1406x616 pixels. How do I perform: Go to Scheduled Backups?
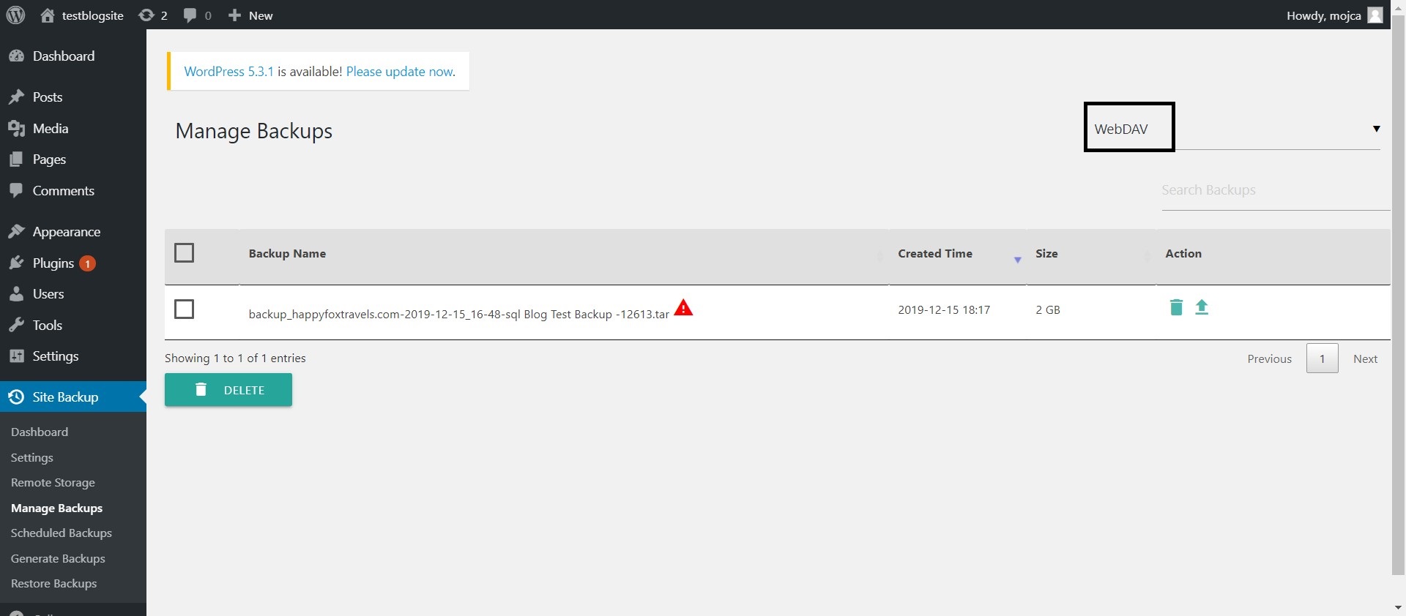(62, 533)
